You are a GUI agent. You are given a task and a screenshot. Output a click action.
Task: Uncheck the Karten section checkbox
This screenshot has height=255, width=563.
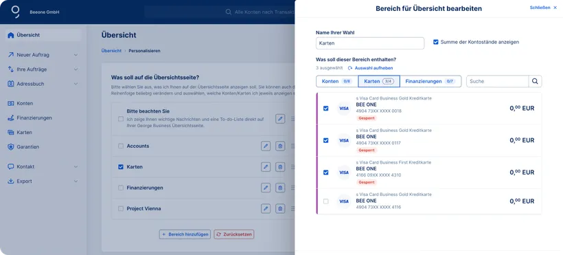click(121, 167)
